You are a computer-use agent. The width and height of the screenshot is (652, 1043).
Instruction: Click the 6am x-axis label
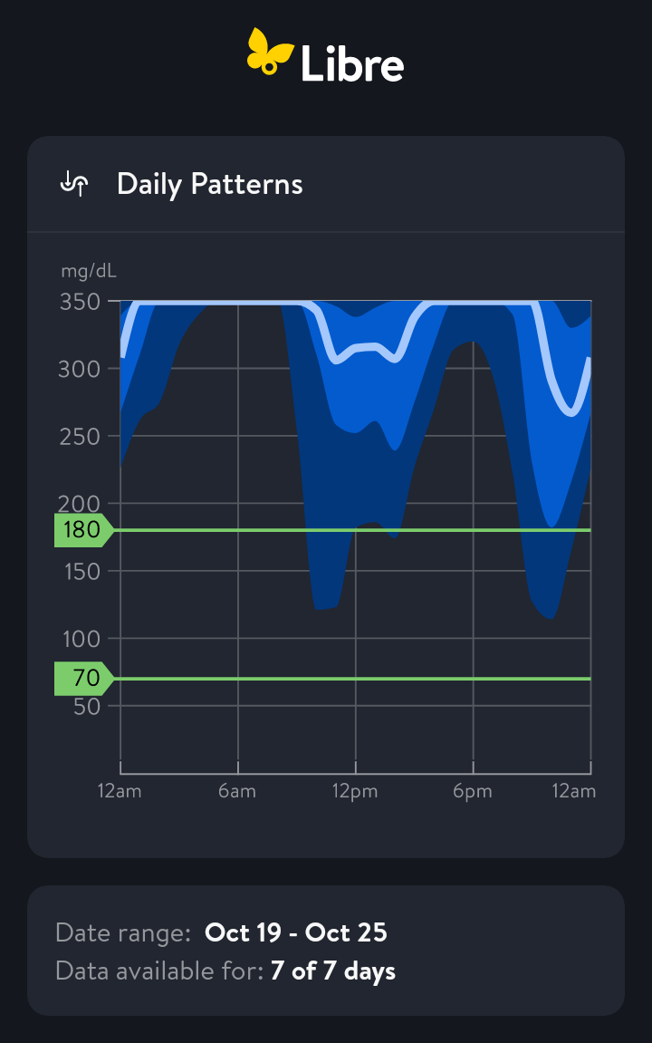pyautogui.click(x=237, y=792)
